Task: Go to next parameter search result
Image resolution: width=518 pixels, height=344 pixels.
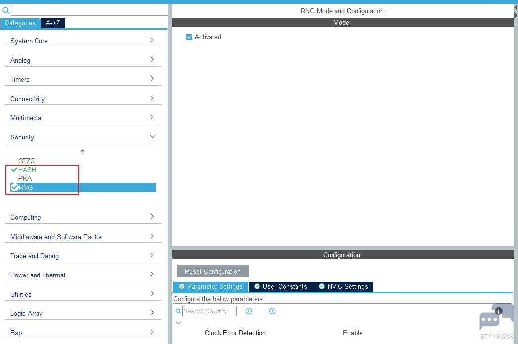Action: (272, 311)
